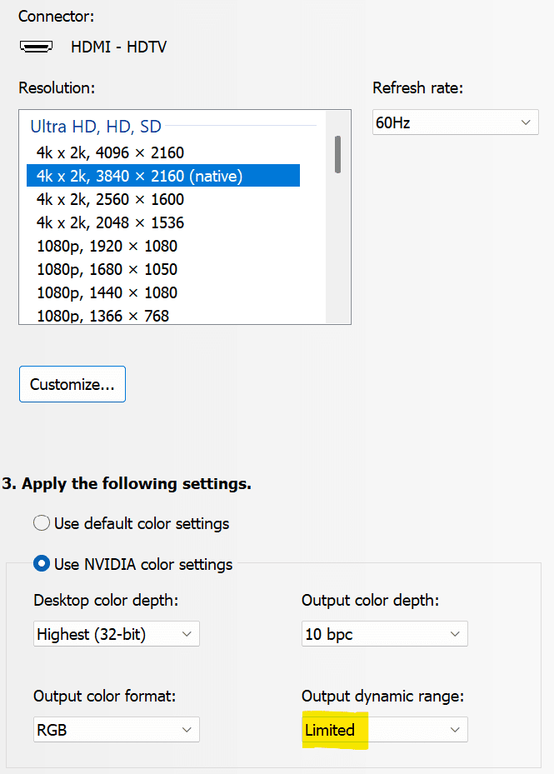Open Desktop color depth dropdown
Screen dimensions: 554x774
click(117, 634)
